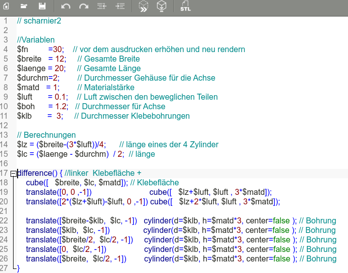The height and width of the screenshot is (273, 348).
Task: Click comment 'Luft zwischen den beweglichen Teilen'
Action: pyautogui.click(x=151, y=97)
